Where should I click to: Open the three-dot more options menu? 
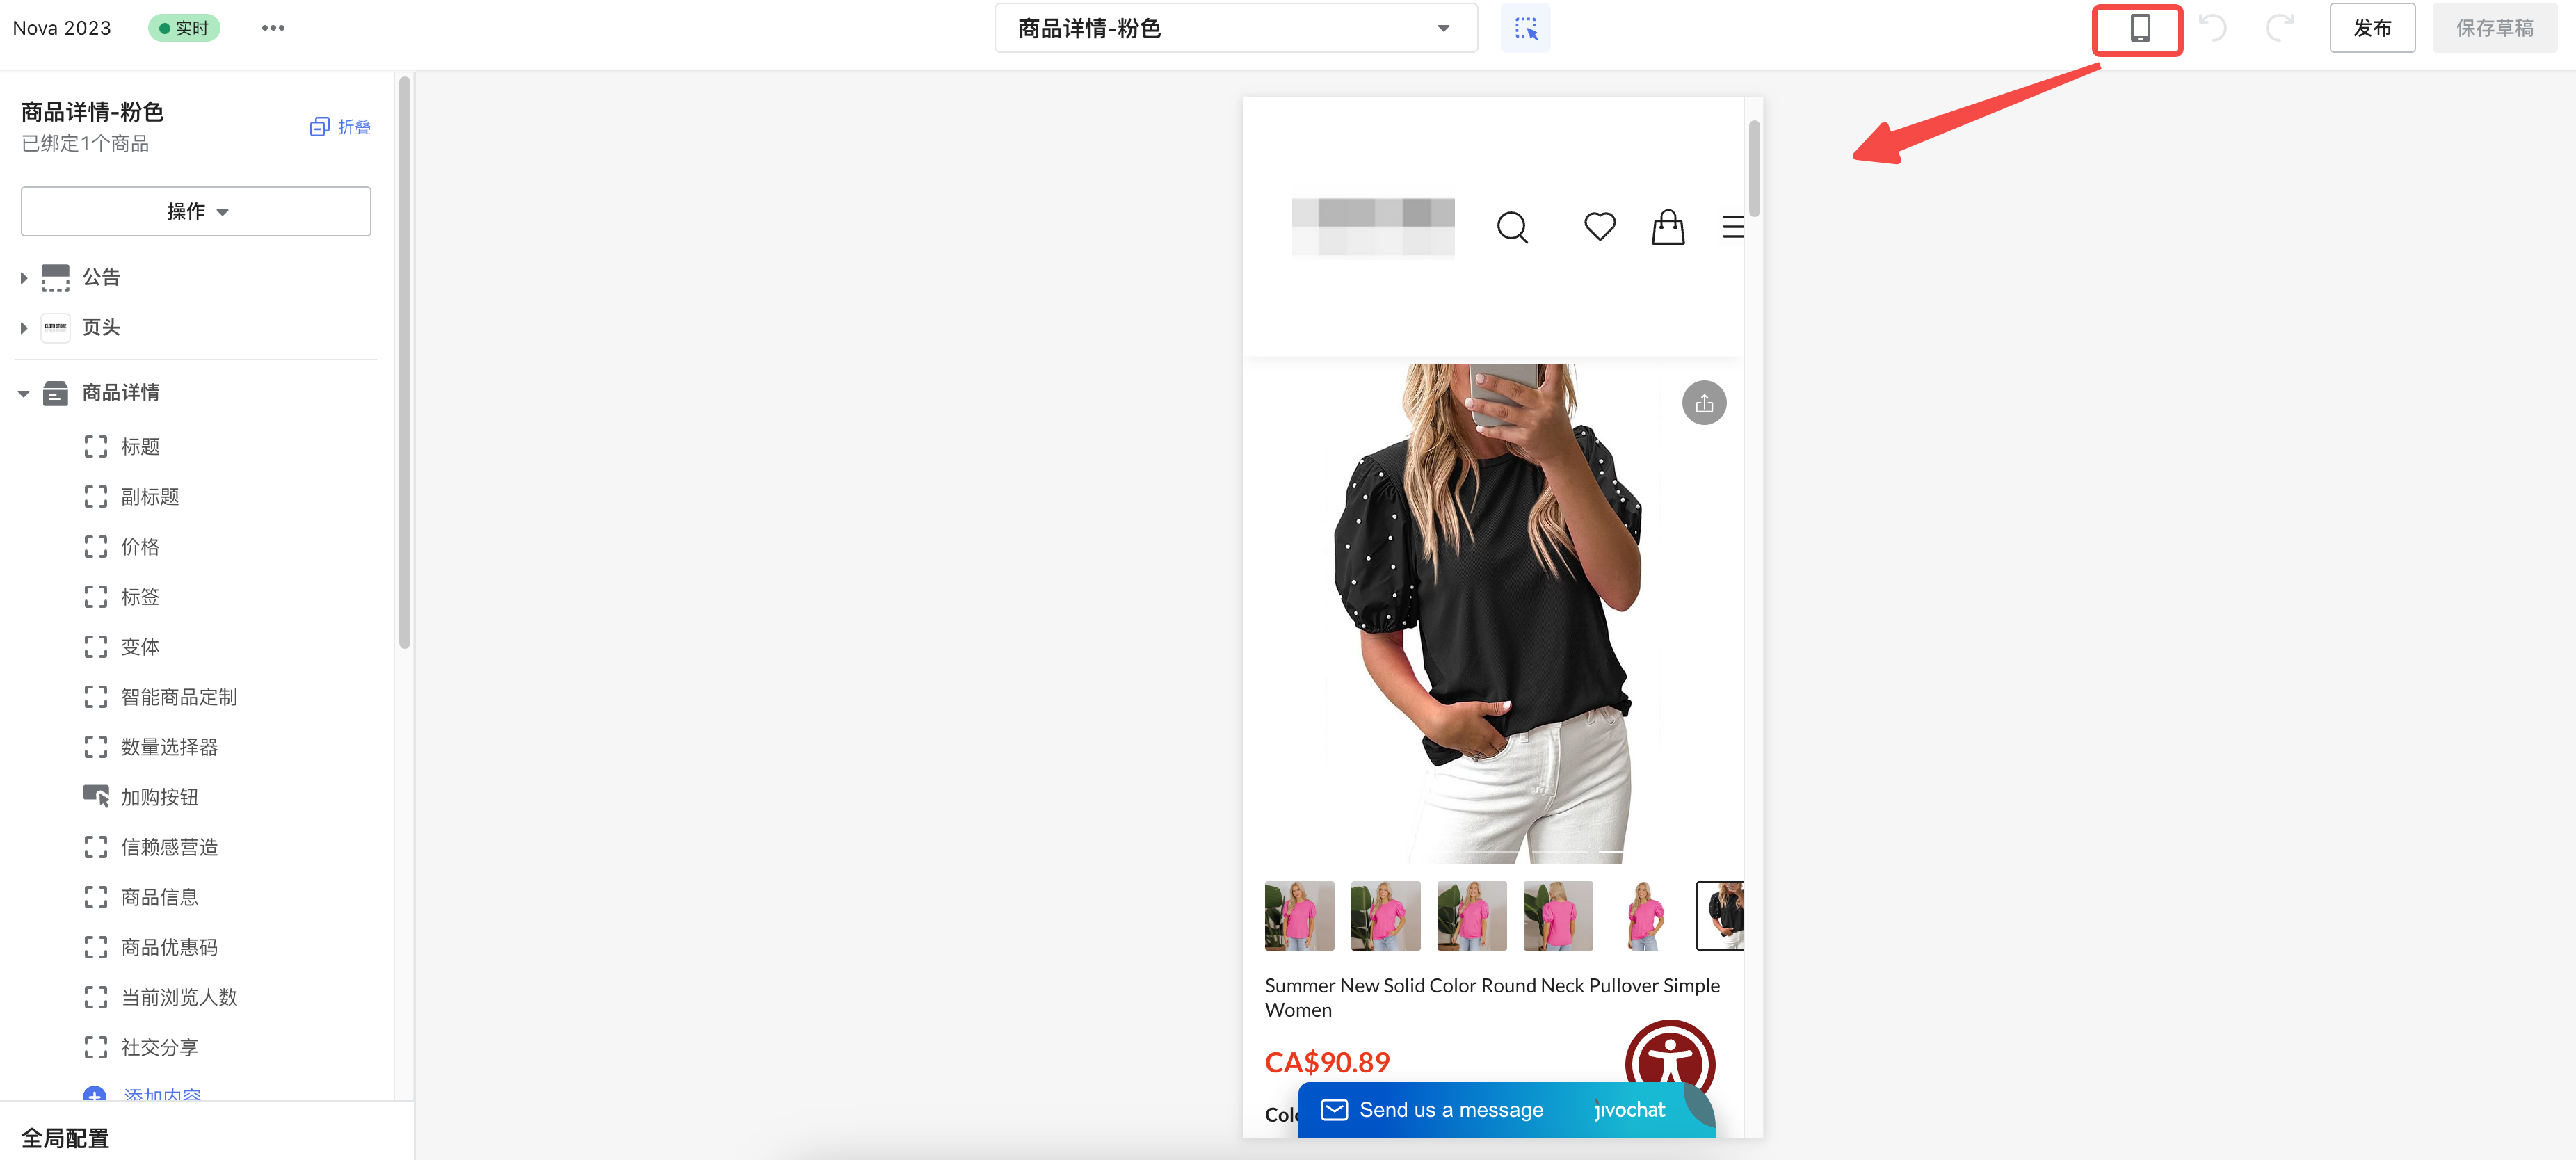click(x=273, y=28)
